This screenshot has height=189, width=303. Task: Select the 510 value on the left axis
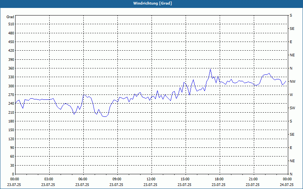[11, 24]
